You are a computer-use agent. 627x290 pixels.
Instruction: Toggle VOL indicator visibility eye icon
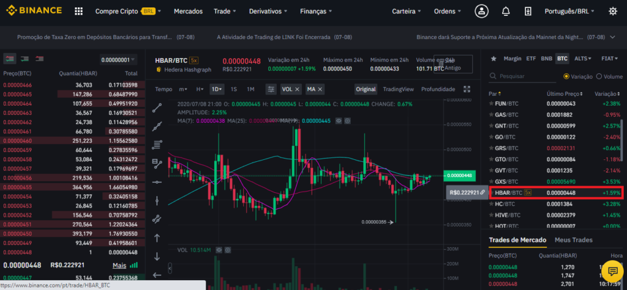click(x=219, y=250)
